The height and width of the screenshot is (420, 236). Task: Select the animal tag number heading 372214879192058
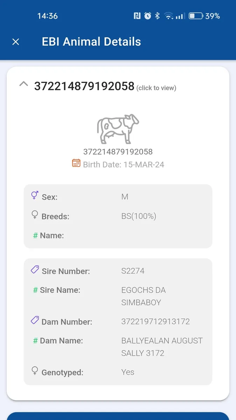84,86
